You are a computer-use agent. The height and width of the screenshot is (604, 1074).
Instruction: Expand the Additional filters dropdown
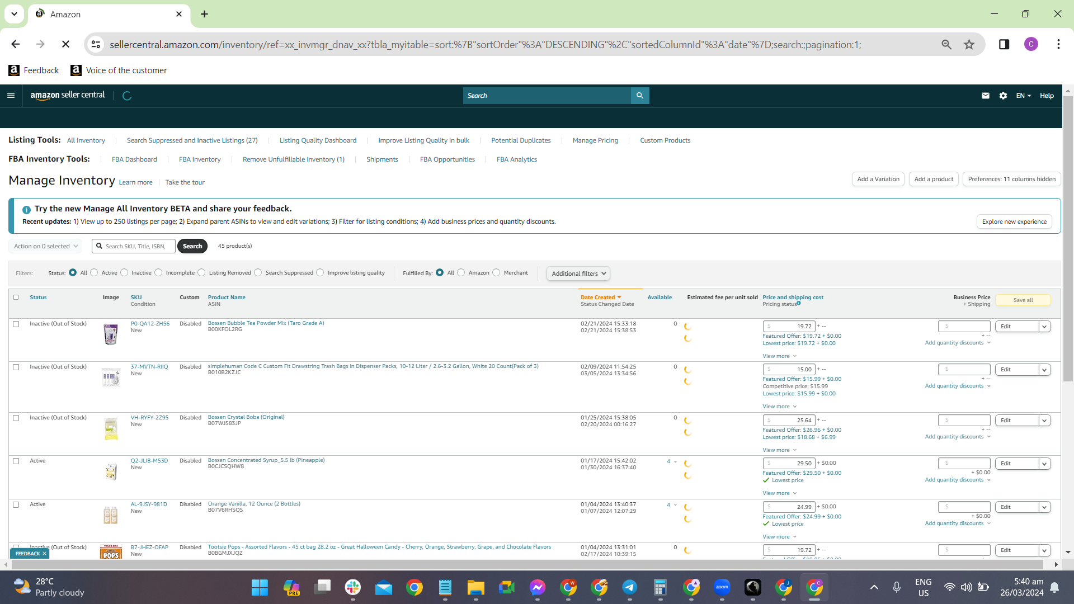(578, 273)
